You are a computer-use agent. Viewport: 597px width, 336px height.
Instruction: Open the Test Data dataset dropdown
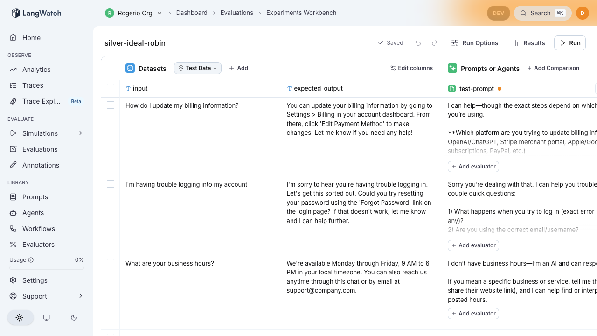[x=198, y=68]
